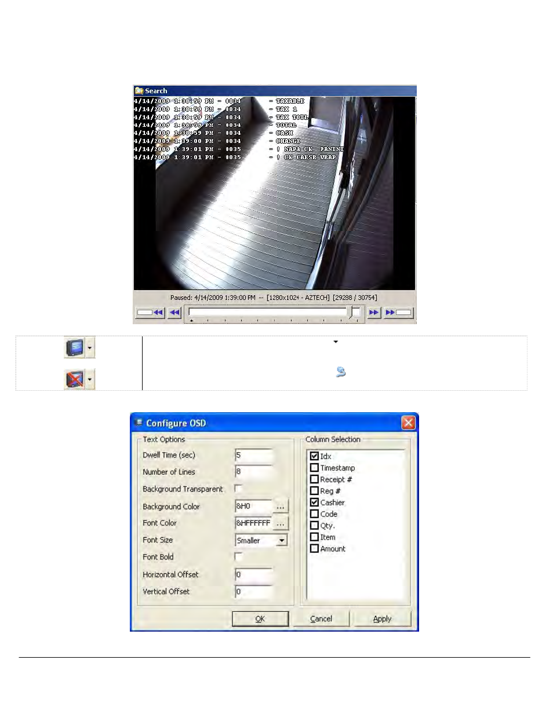Click the OK button
This screenshot has width=553, height=715.
(x=260, y=619)
